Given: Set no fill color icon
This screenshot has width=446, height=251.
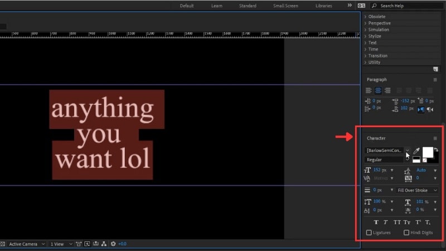Looking at the screenshot, I should point(425,161).
